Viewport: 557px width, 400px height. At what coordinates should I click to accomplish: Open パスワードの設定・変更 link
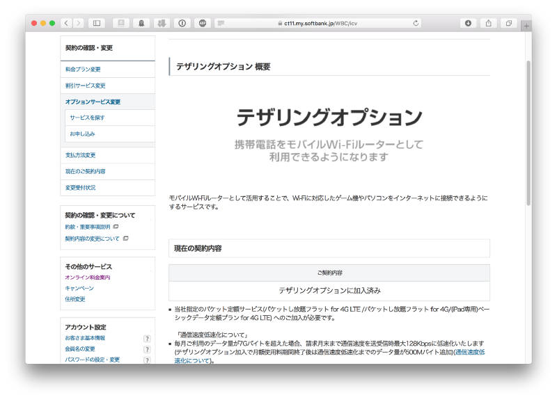[x=93, y=360]
